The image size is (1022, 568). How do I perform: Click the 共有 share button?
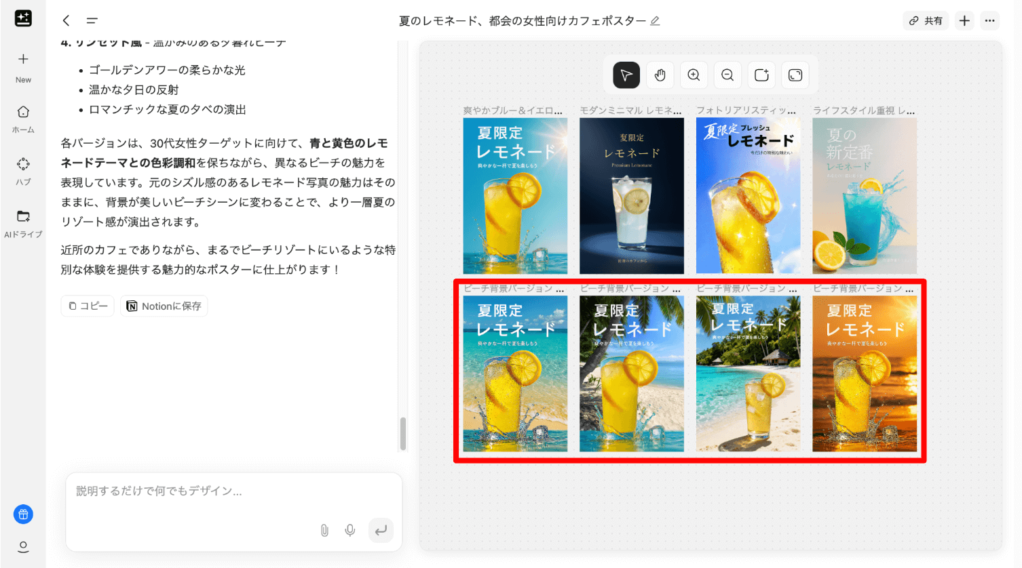(926, 21)
